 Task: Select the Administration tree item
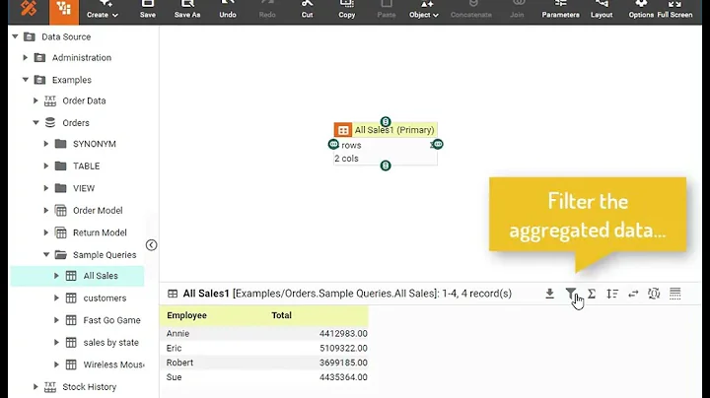pos(82,57)
